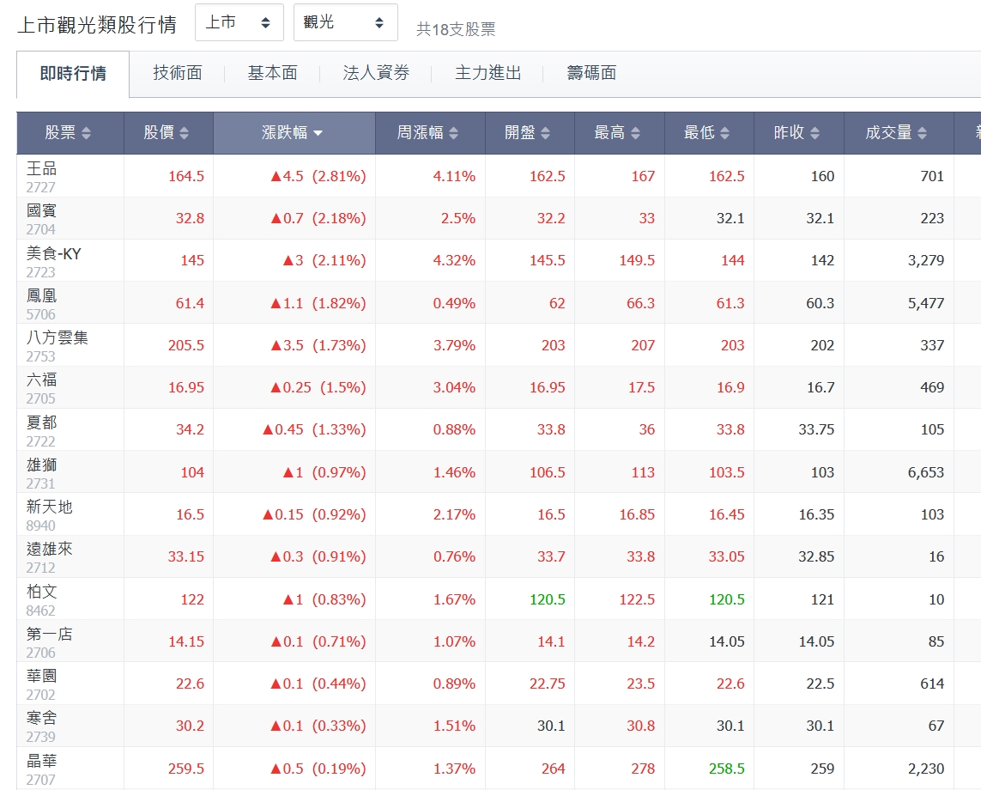Sort table by 股票 column sort icon
The image size is (981, 790).
87,133
